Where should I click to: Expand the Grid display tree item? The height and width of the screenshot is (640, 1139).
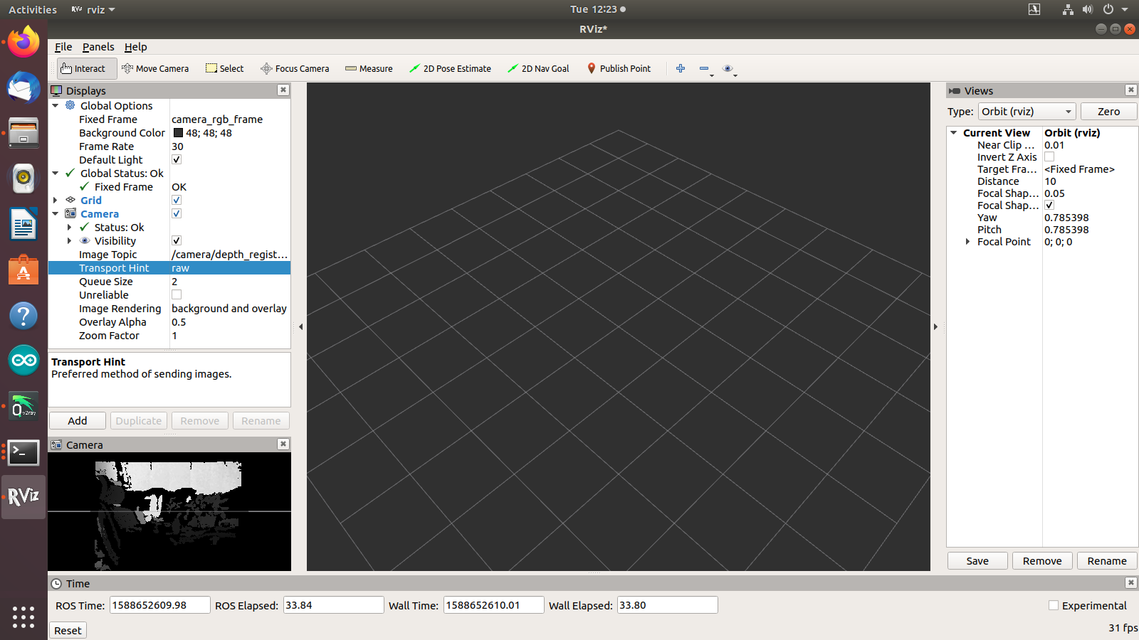point(56,200)
